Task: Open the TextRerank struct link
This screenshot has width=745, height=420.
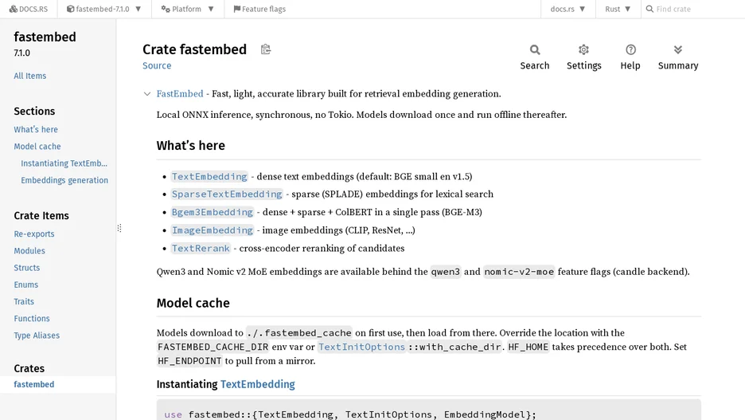Action: [x=201, y=249]
